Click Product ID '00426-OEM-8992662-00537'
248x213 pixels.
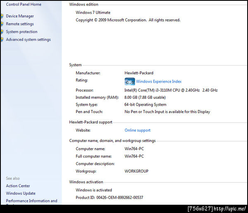click(120, 197)
